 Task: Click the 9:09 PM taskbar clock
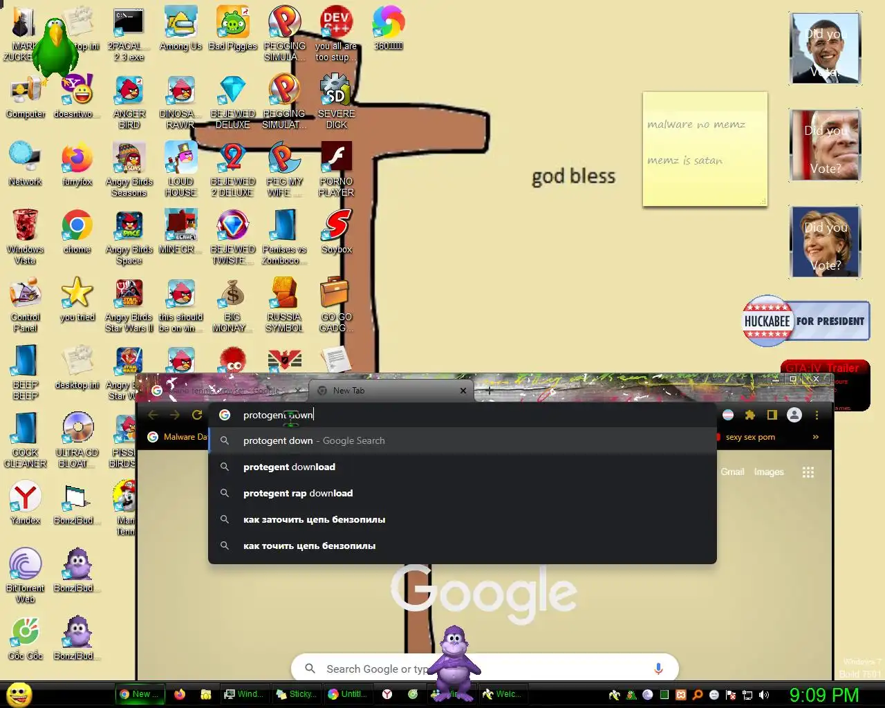pyautogui.click(x=824, y=695)
